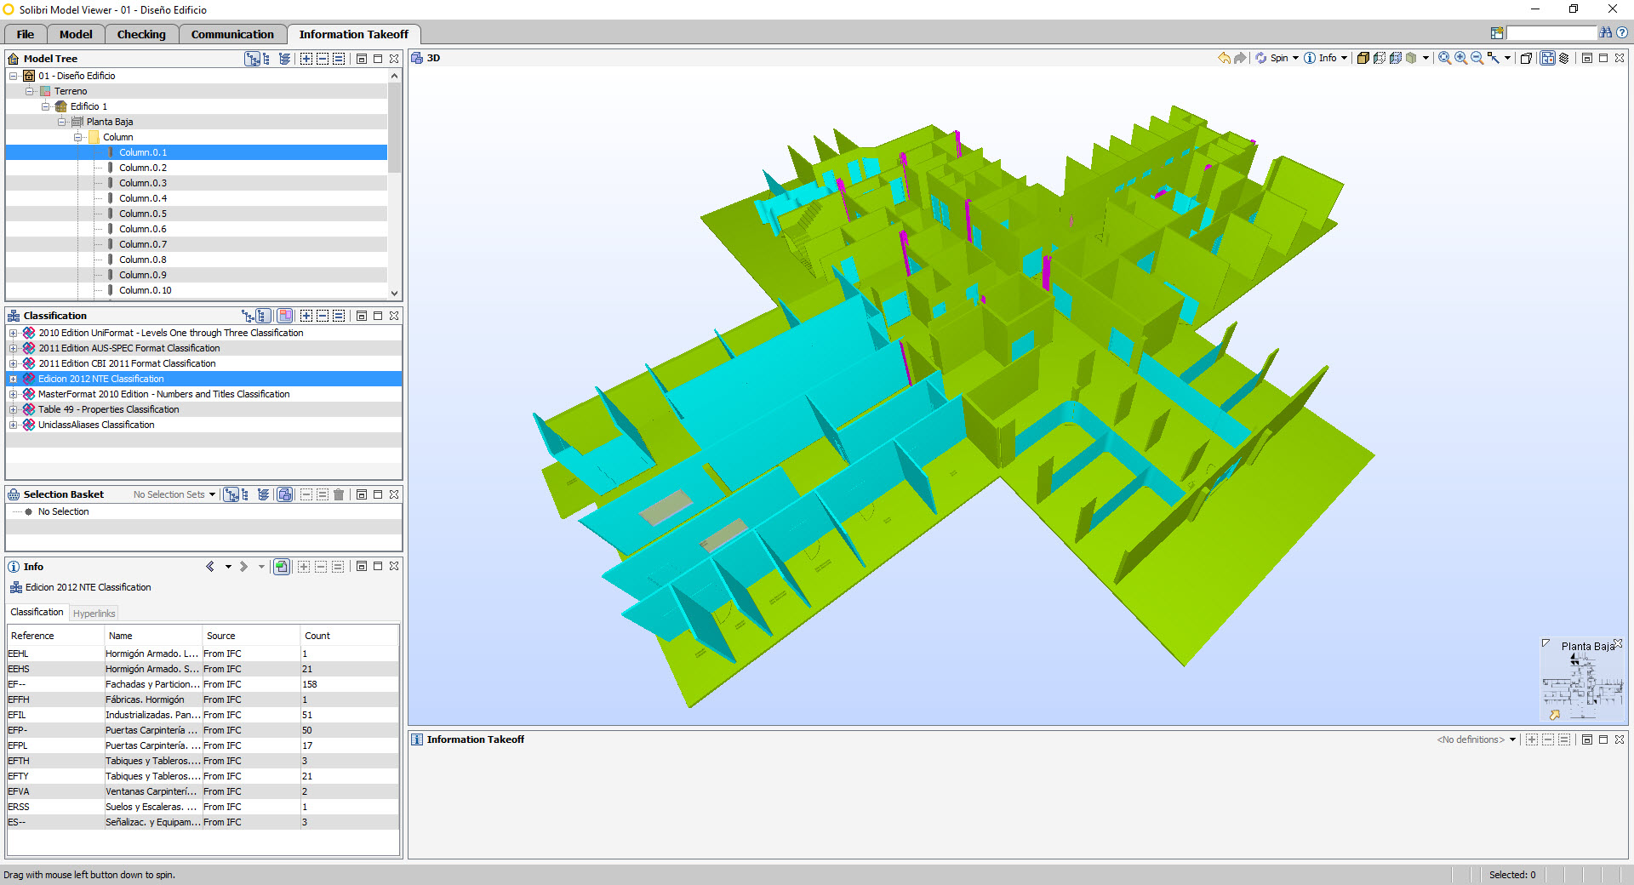The width and height of the screenshot is (1634, 885).
Task: Click the trash icon in Selection Basket
Action: pyautogui.click(x=339, y=494)
